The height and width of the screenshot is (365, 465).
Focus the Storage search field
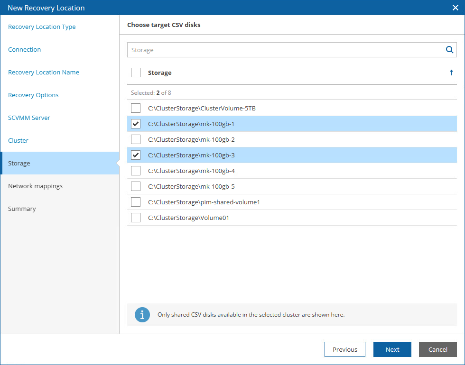click(285, 50)
